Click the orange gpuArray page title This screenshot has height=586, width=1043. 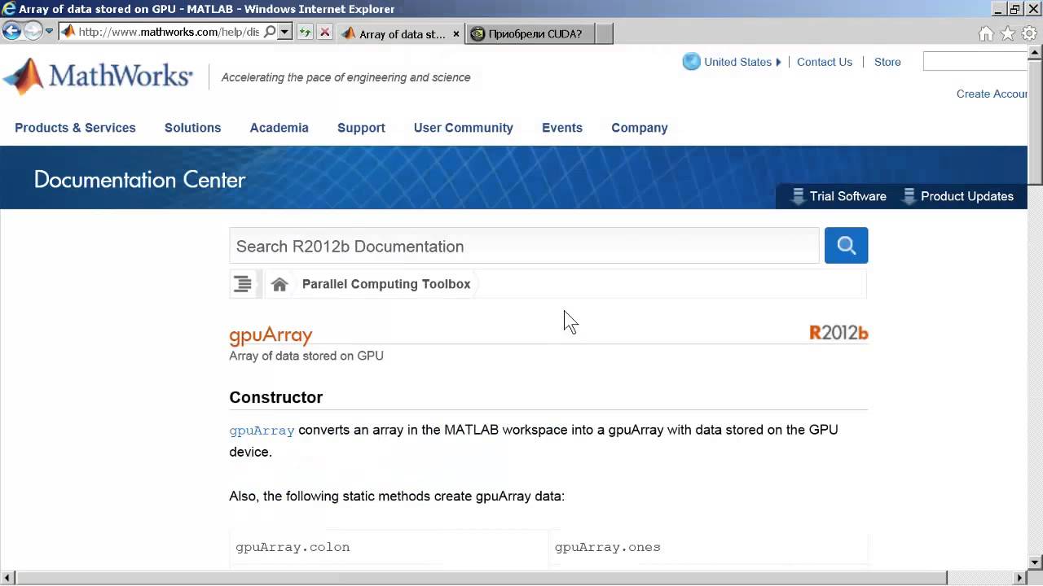271,335
